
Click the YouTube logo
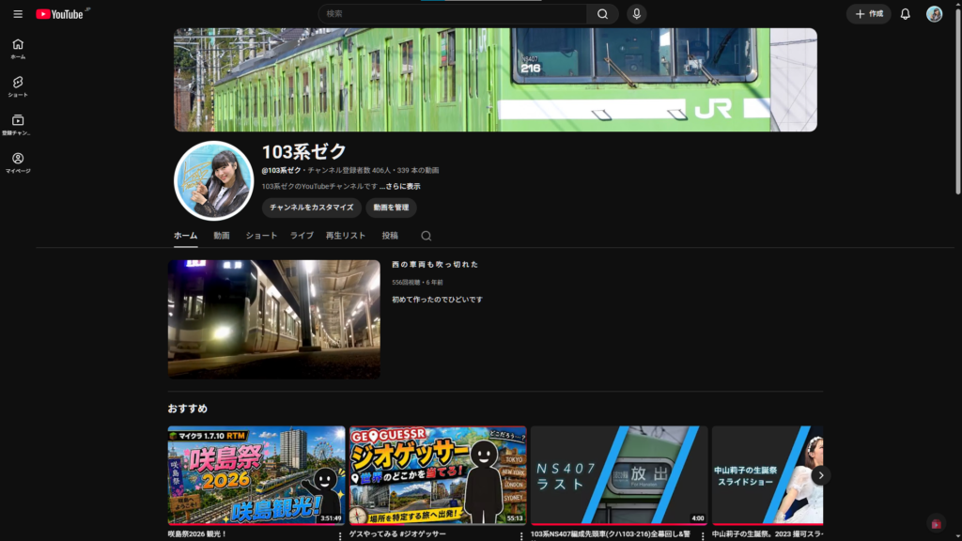(x=59, y=14)
